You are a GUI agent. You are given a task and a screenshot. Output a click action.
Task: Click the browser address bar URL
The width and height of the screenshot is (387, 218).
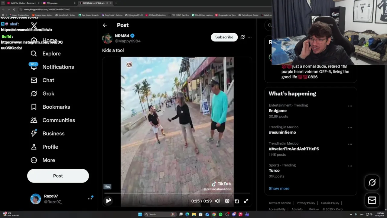pos(47,9)
